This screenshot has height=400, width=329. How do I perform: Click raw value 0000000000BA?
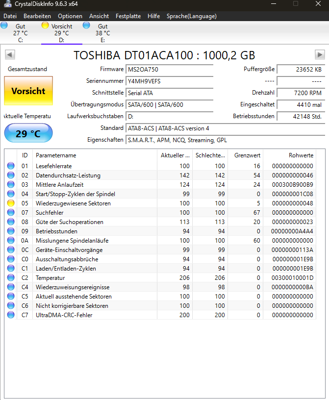click(x=292, y=287)
